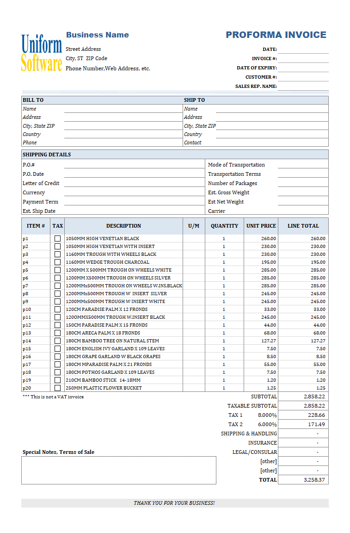Click the UNIT PRICE column header
350x533 pixels.
261,226
